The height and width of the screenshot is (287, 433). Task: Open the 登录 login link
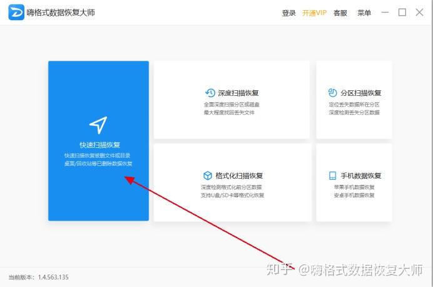[x=288, y=13]
